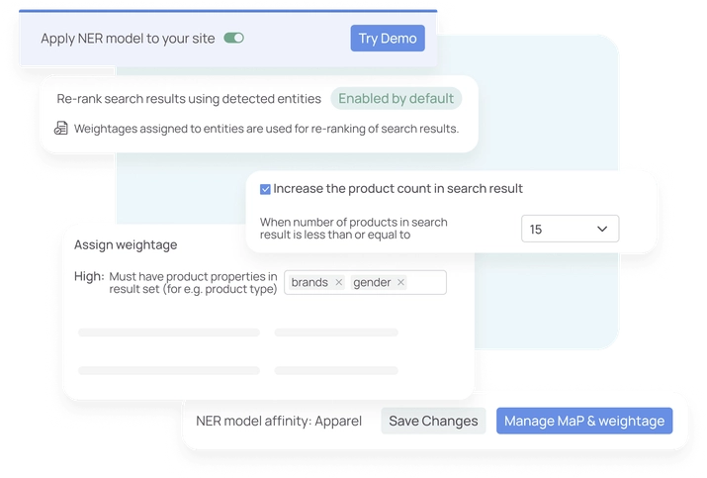Screen dimensions: 707x478
Task: Click Save Changes
Action: (x=433, y=421)
